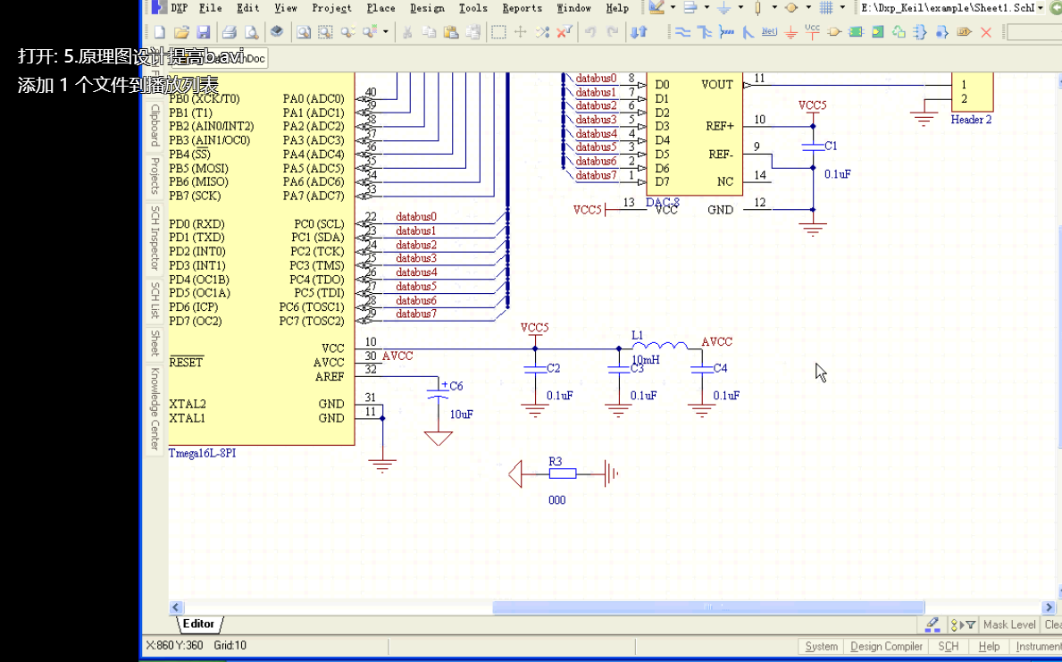Click the Move Selection cross icon
This screenshot has height=662, width=1062.
[520, 32]
